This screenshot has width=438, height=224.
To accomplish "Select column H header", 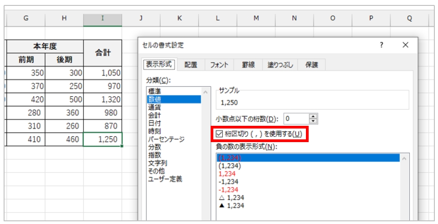I will point(64,19).
